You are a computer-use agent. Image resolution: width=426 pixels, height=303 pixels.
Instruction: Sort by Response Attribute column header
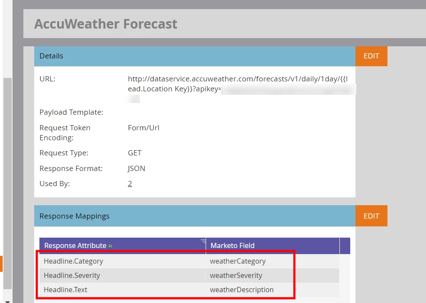click(123, 246)
